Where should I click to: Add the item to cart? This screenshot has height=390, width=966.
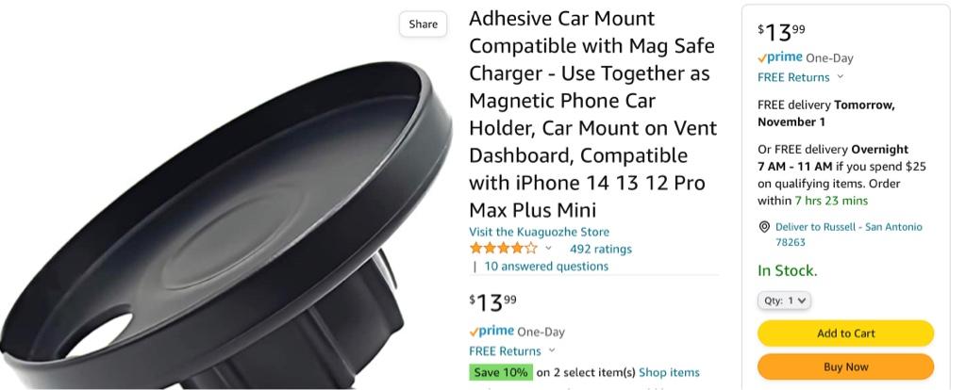[846, 333]
